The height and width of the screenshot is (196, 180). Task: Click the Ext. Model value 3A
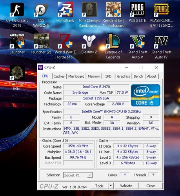112,123
